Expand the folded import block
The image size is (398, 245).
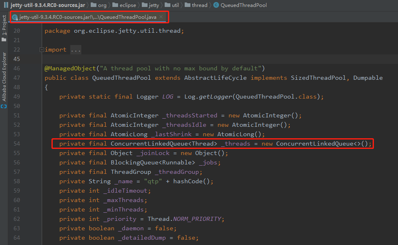[42, 49]
